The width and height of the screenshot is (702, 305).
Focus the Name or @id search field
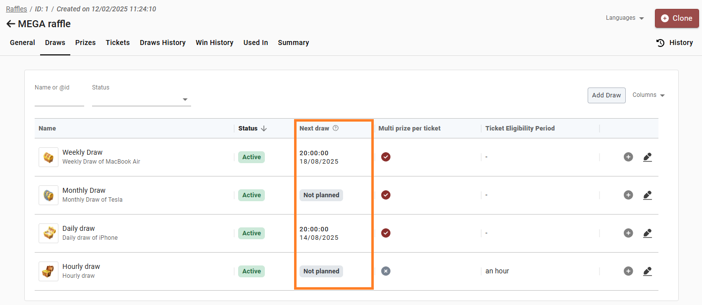coord(59,99)
